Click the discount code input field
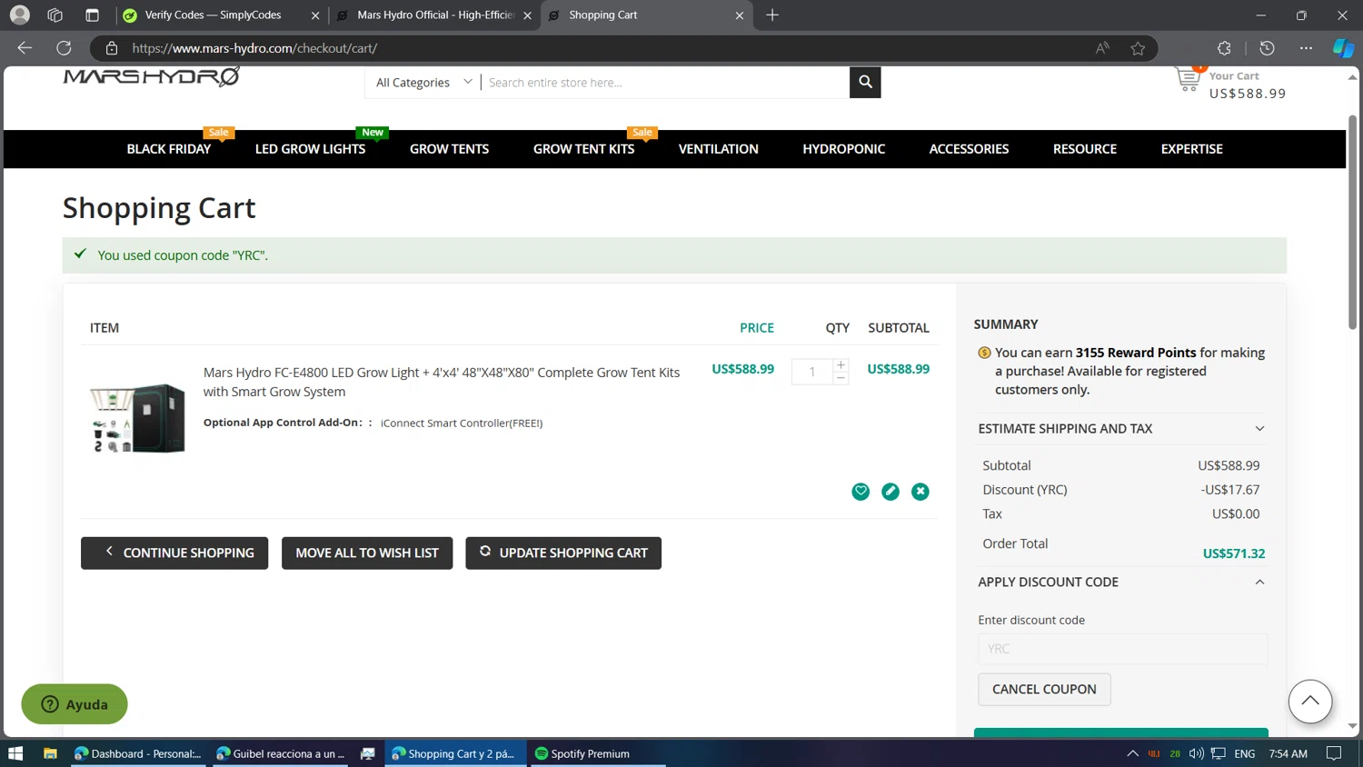Image resolution: width=1363 pixels, height=767 pixels. (1122, 649)
